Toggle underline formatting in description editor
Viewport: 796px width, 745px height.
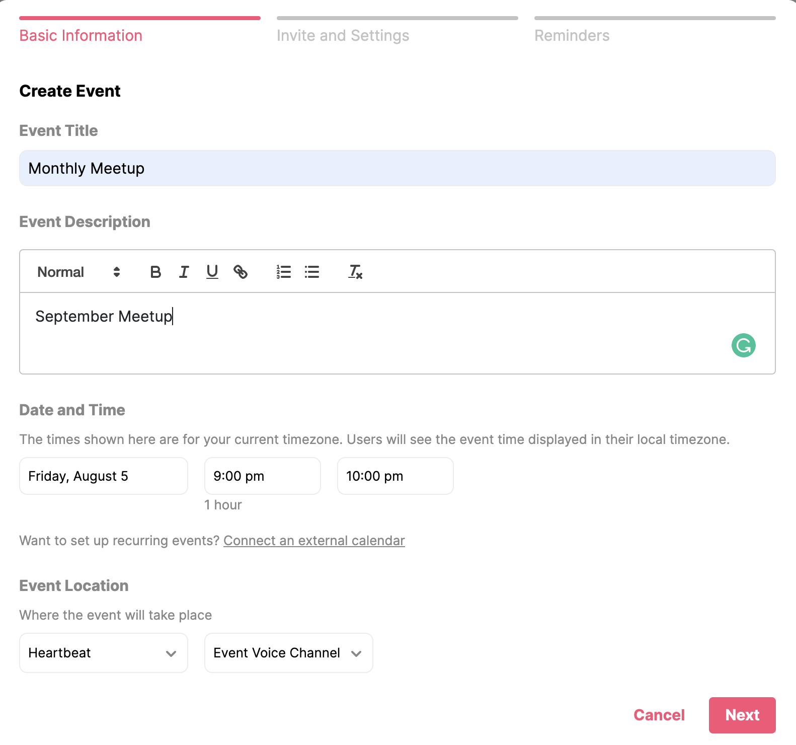pos(212,272)
